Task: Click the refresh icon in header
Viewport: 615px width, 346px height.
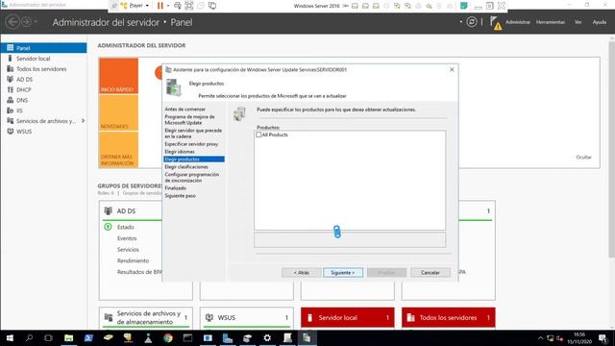Action: 472,22
